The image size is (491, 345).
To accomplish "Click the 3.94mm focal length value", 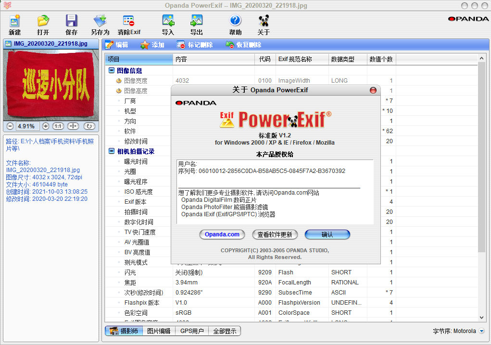I will 186,283.
